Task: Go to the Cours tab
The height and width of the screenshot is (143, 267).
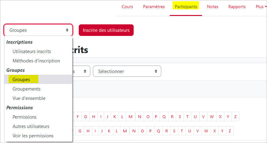Action: 127,7
